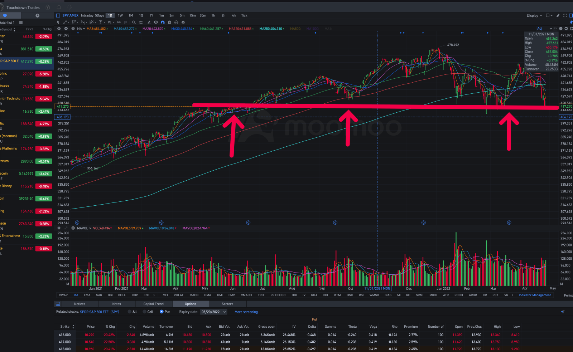This screenshot has height=352, width=573.
Task: Select the cursor pointer drawing tool
Action: click(x=58, y=22)
